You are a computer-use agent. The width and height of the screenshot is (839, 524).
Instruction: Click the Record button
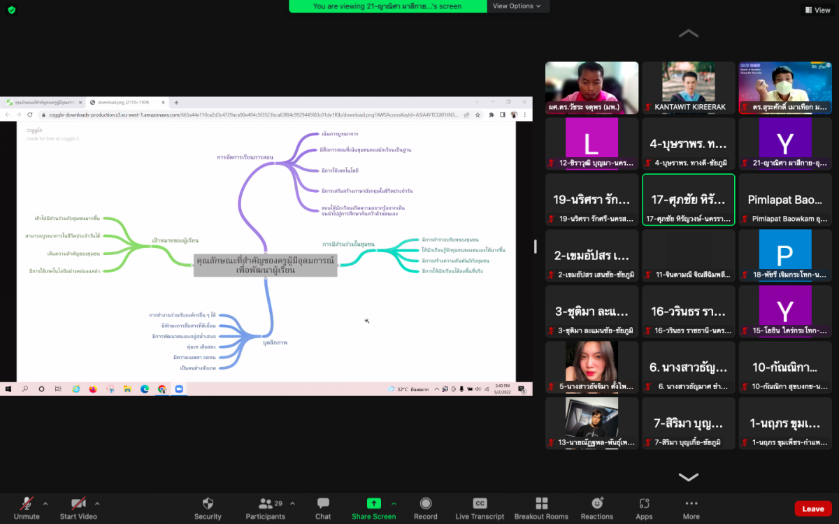tap(425, 508)
